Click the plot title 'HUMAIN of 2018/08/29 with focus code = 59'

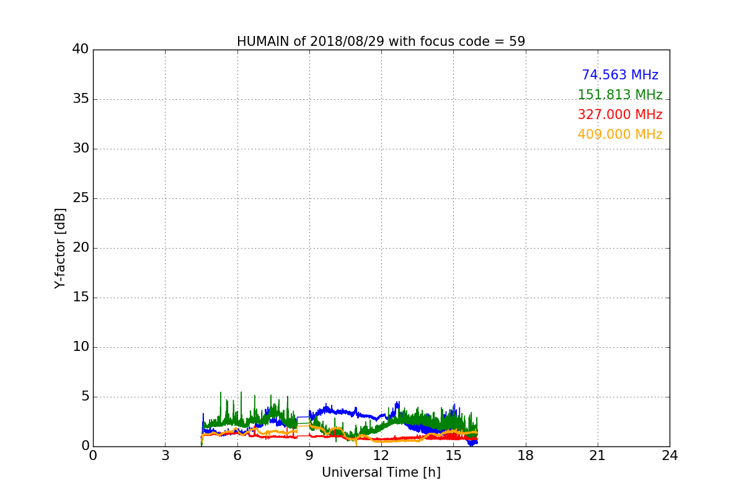coord(381,42)
